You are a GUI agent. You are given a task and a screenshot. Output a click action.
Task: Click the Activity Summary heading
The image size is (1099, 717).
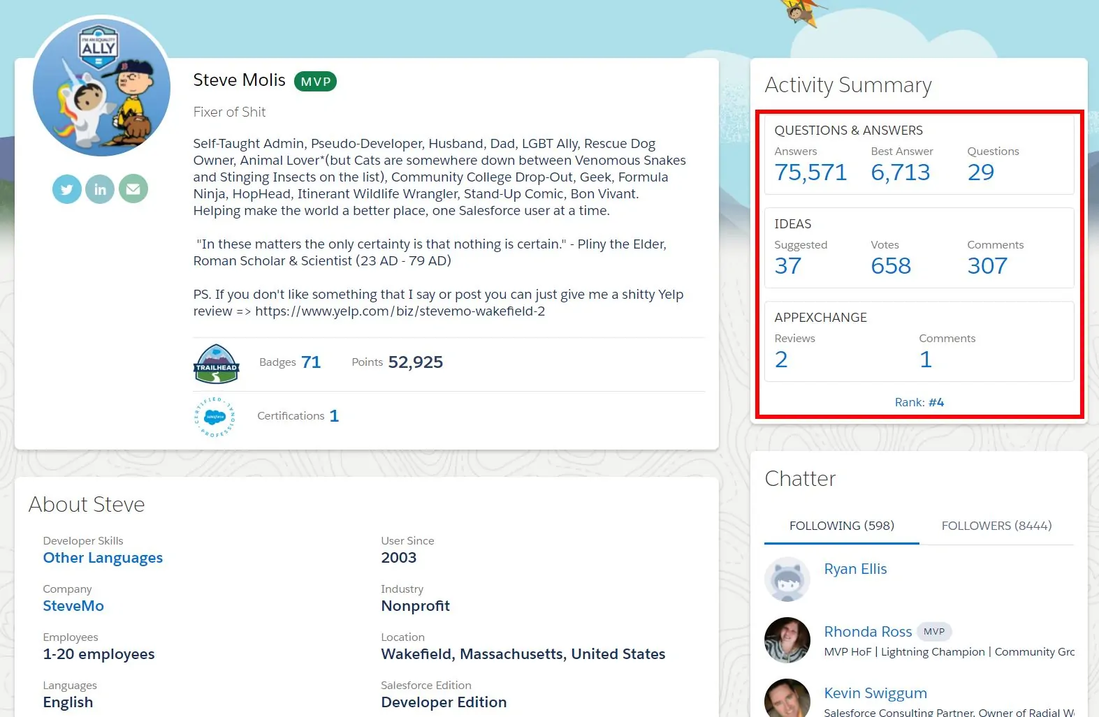click(848, 85)
